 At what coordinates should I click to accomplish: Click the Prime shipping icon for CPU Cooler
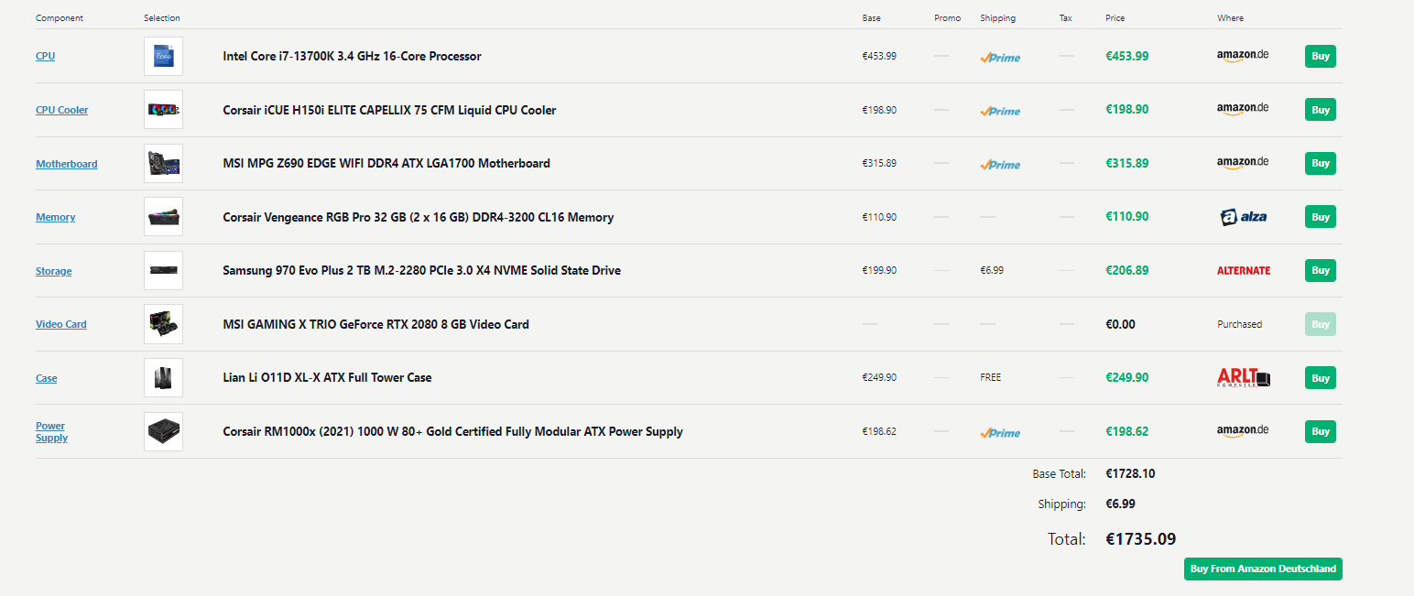click(999, 111)
